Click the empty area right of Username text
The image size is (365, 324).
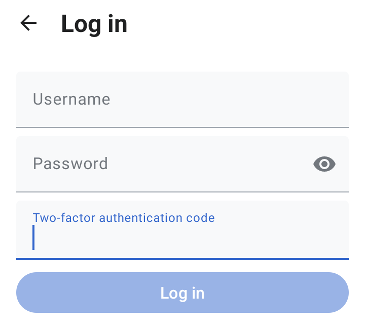228,100
